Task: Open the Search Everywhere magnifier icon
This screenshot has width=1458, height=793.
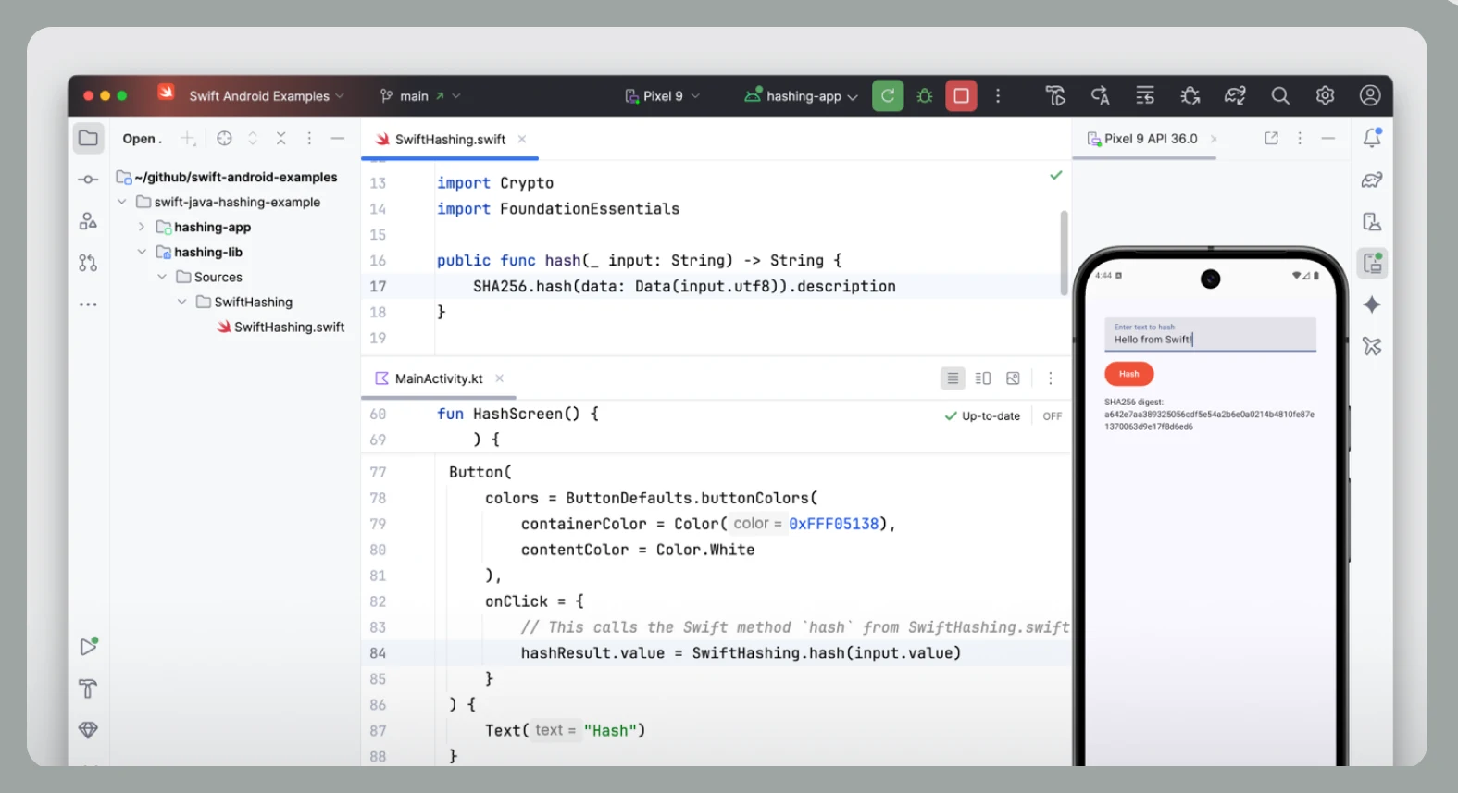Action: [x=1279, y=96]
